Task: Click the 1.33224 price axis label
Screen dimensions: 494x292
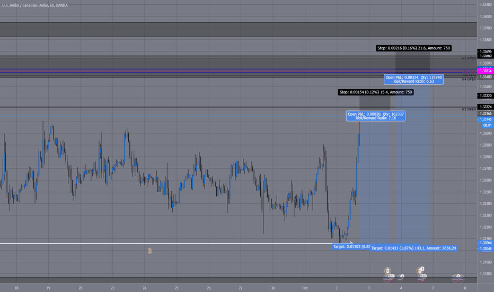Action: [x=486, y=107]
